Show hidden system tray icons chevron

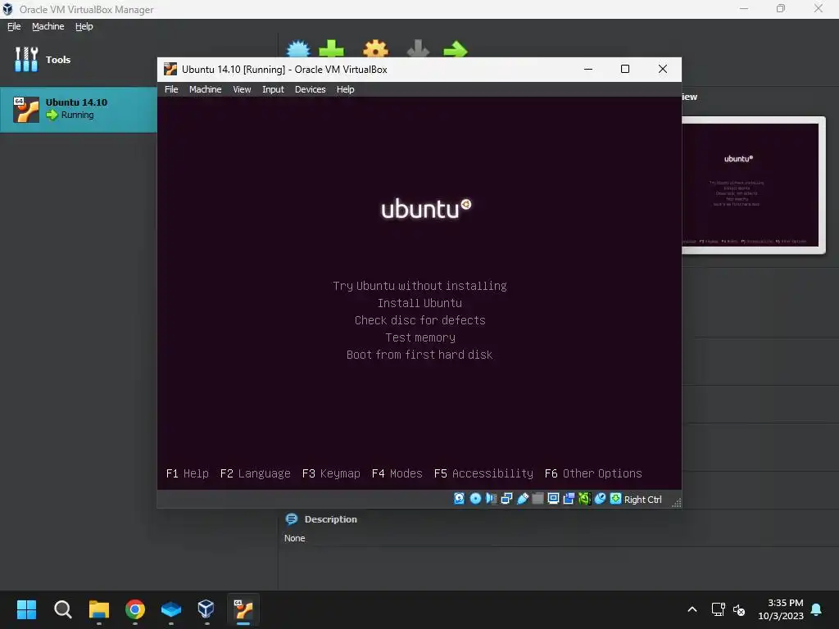(x=692, y=609)
